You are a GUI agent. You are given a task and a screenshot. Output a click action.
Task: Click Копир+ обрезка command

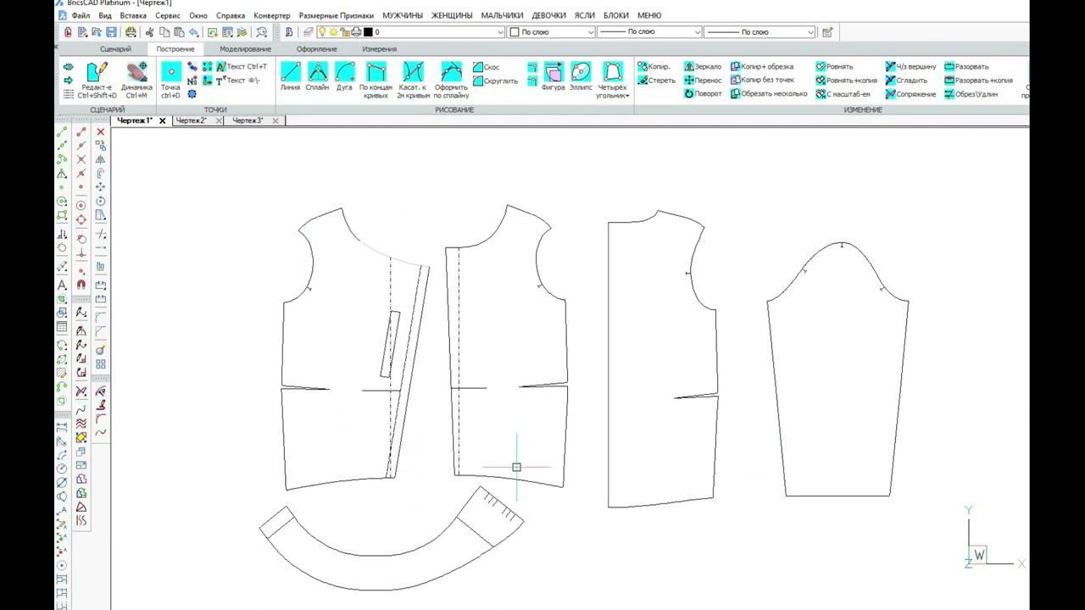pyautogui.click(x=762, y=66)
